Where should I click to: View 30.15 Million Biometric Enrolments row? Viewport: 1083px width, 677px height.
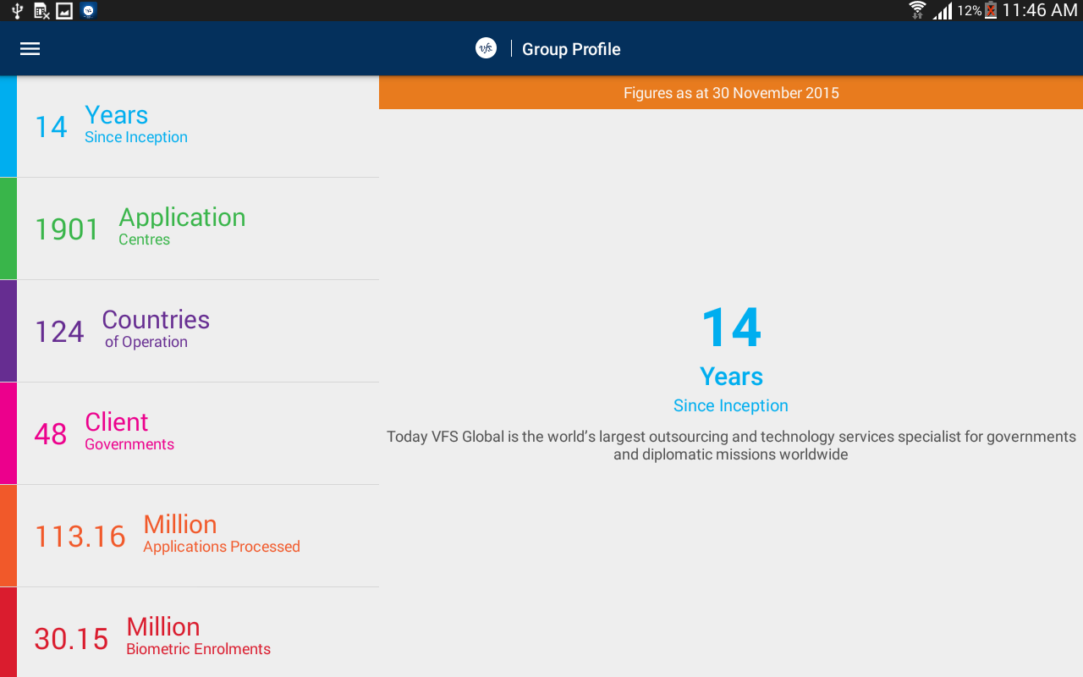point(190,632)
